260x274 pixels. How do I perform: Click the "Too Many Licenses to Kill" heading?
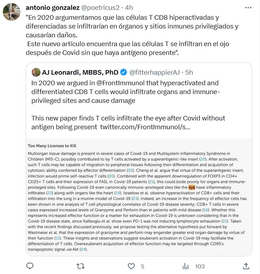click(x=52, y=145)
